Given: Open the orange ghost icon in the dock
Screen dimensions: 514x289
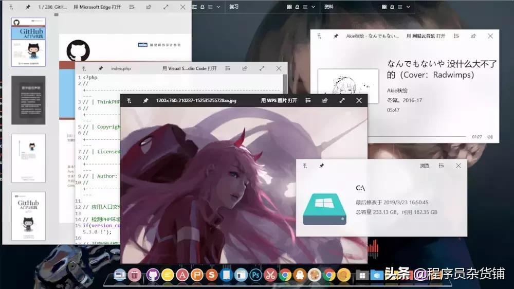Looking at the screenshot, I should (300, 275).
